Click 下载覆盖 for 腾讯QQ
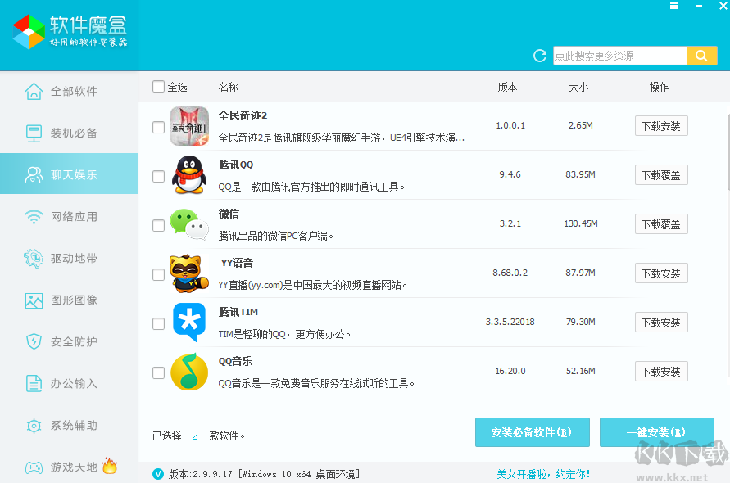 [661, 175]
